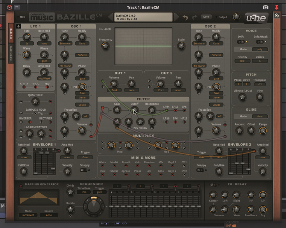Switch to the PATCHES tab
Screen dimensions: 286x228
[x=11, y=53]
